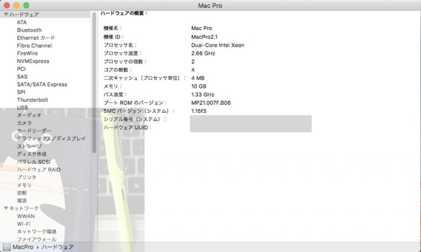Select FireWire in the sidebar

28,53
